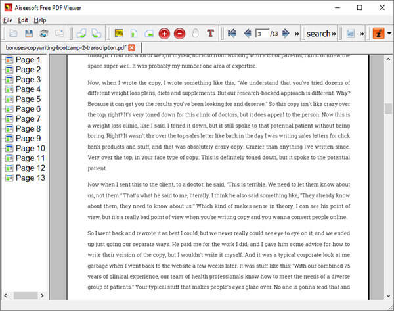Select Page 9 in the sidebar
Screen dimensions: 394x311
pyautogui.click(x=28, y=138)
